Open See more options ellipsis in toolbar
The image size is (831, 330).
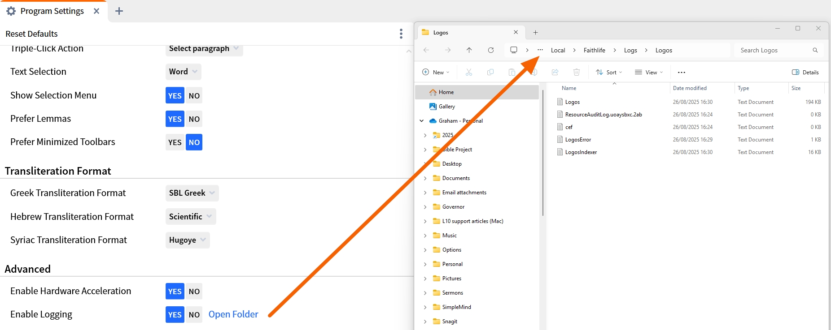tap(682, 72)
